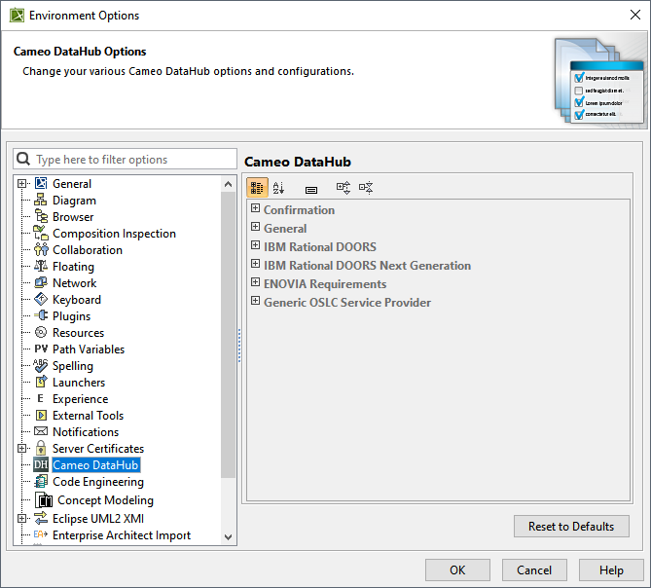651x588 pixels.
Task: Click the options tree scrollbar down arrow
Action: [x=229, y=536]
